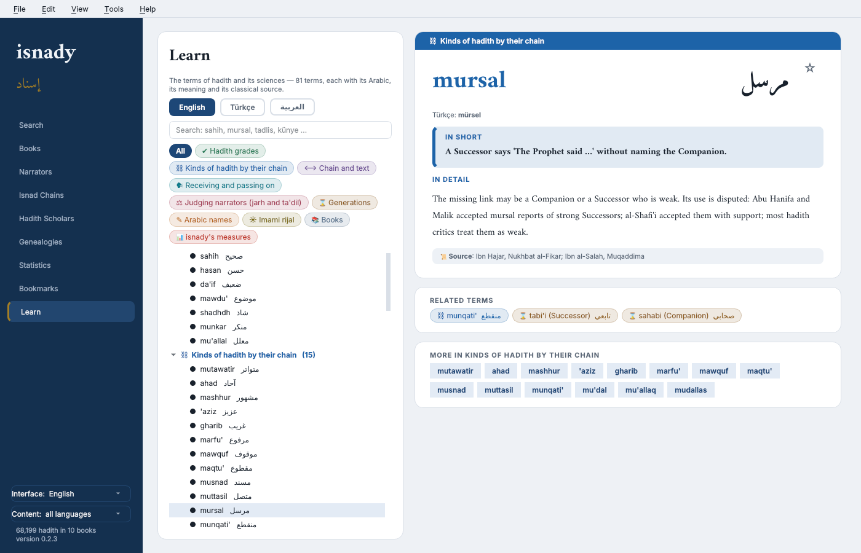The height and width of the screenshot is (553, 861).
Task: Filter by Generations chip
Action: (344, 202)
